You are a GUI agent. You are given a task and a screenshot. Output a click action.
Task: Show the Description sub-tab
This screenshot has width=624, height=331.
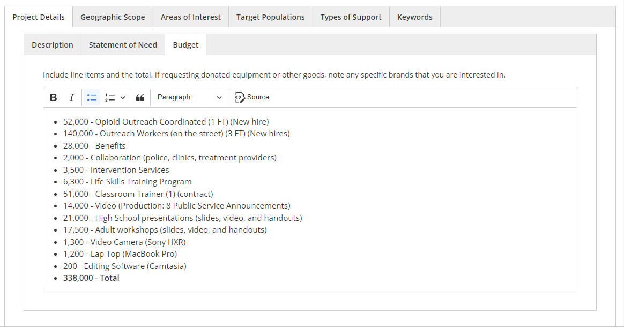53,45
